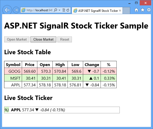Click the Symbol column header
The width and height of the screenshot is (153, 129).
(x=13, y=64)
